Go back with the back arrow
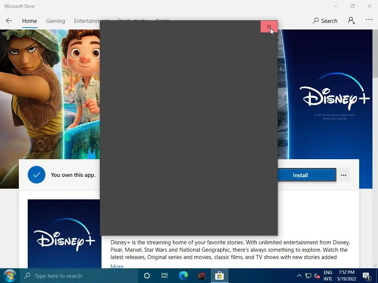The width and height of the screenshot is (378, 283). pos(9,21)
